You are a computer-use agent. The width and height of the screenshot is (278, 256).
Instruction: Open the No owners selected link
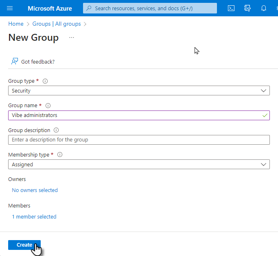tap(35, 190)
